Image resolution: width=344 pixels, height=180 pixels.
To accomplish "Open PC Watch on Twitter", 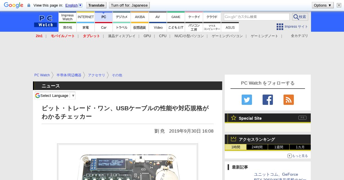I will [x=247, y=100].
